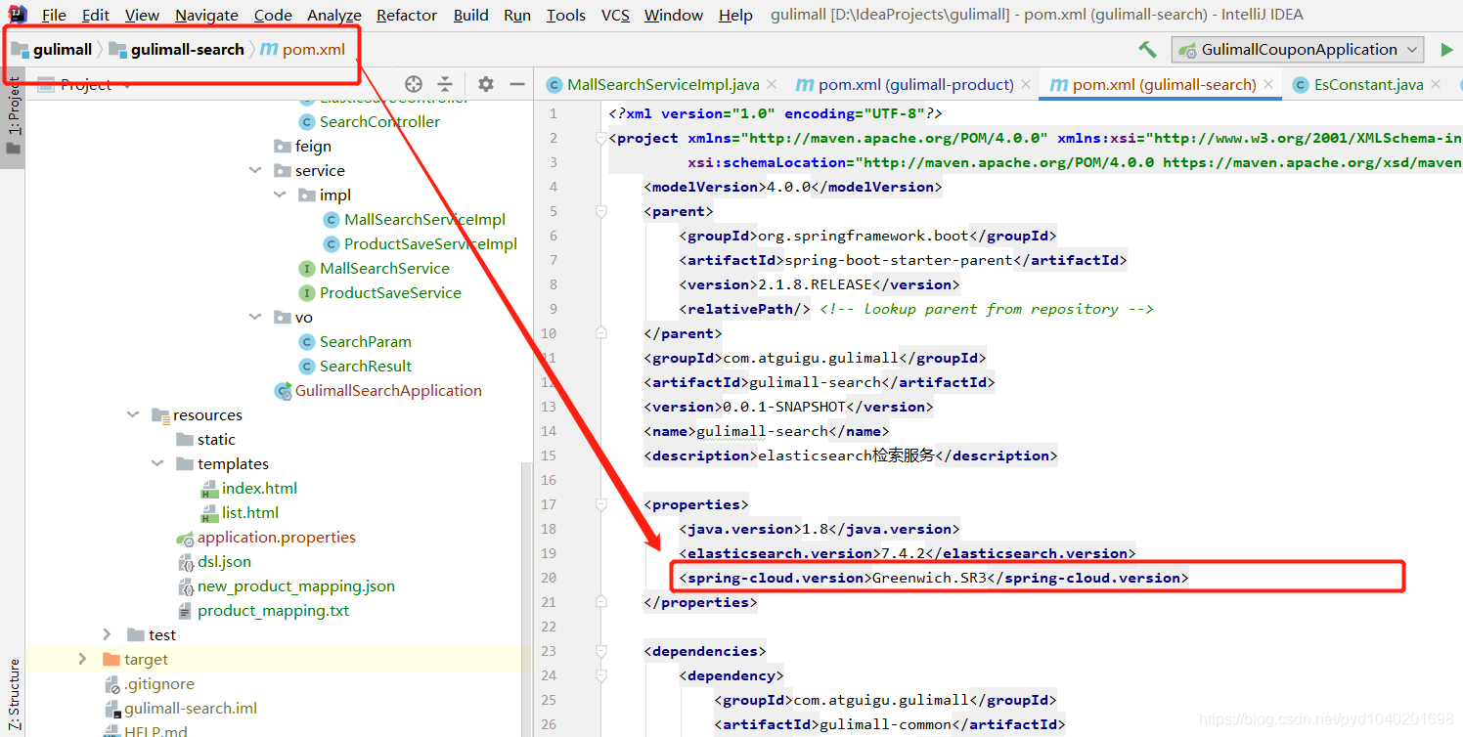Open the Code menu
The width and height of the screenshot is (1463, 737).
pyautogui.click(x=273, y=15)
